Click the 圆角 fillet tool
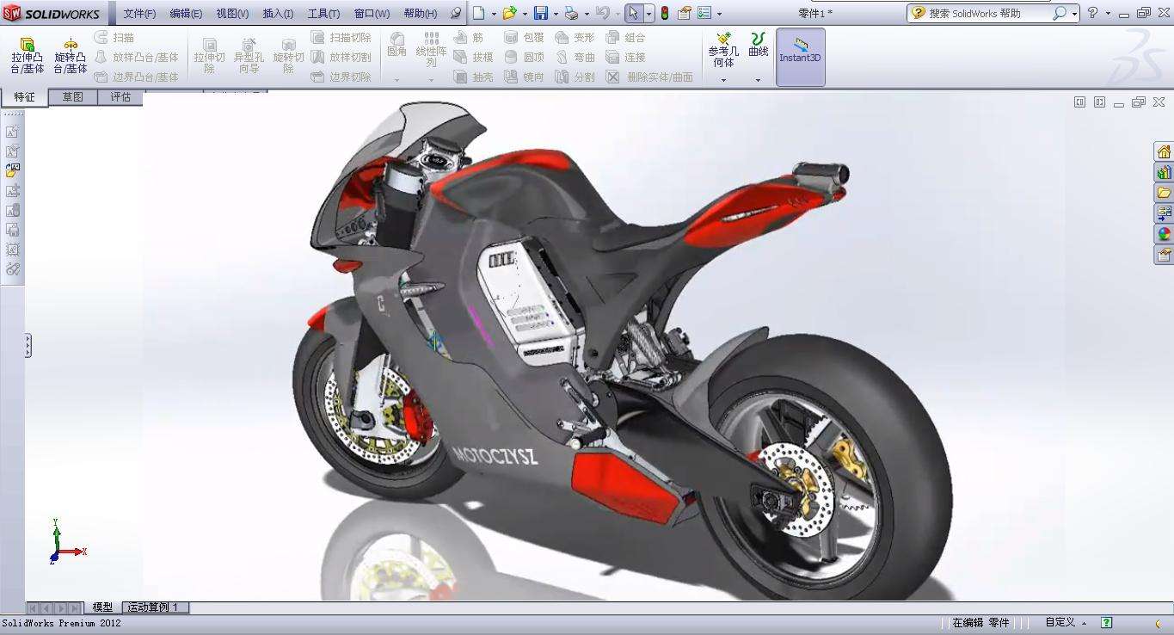 click(396, 45)
